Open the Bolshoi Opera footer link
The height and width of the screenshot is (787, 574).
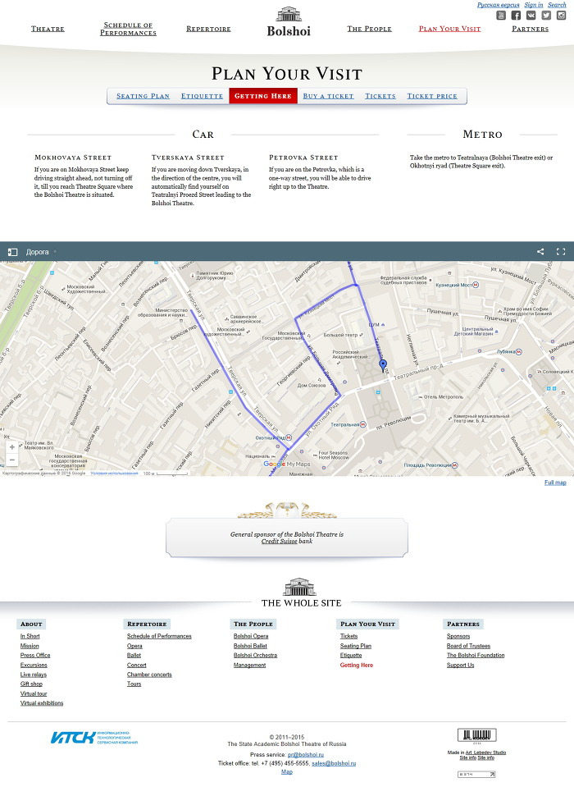click(251, 637)
